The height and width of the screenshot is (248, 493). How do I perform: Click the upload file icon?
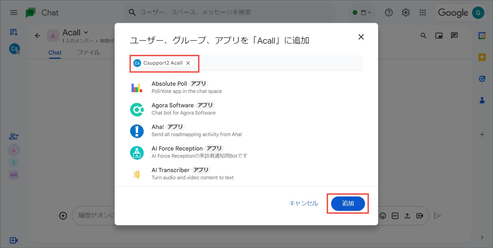[407, 216]
